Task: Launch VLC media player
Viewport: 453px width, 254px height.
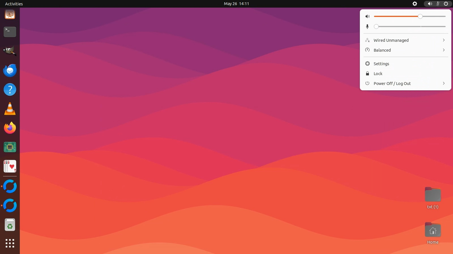Action: click(x=10, y=109)
